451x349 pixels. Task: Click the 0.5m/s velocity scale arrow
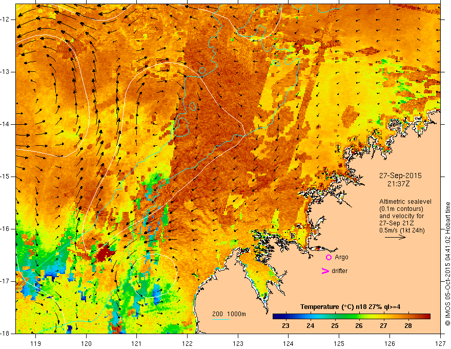click(x=395, y=237)
